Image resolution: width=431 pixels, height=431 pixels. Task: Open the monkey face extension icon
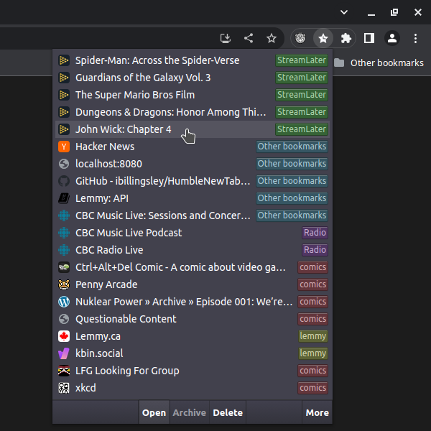coord(300,38)
